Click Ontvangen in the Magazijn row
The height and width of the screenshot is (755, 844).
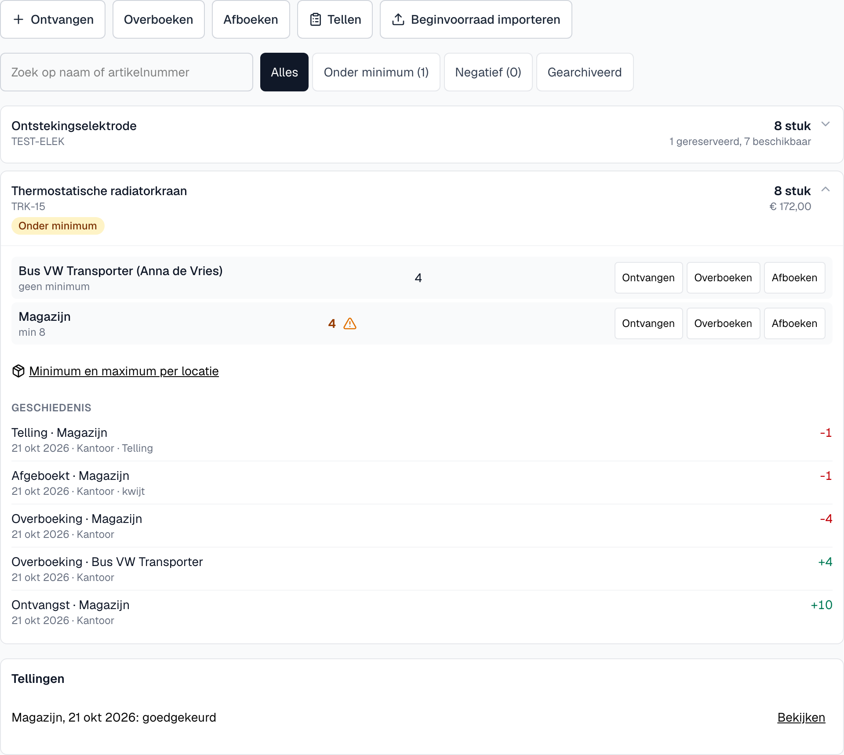tap(648, 323)
